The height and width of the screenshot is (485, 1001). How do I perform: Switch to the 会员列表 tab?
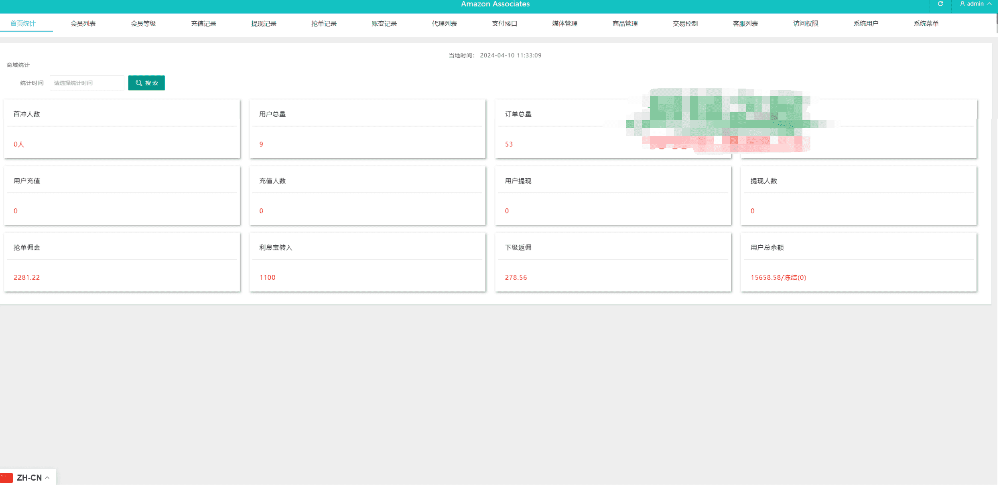[83, 24]
